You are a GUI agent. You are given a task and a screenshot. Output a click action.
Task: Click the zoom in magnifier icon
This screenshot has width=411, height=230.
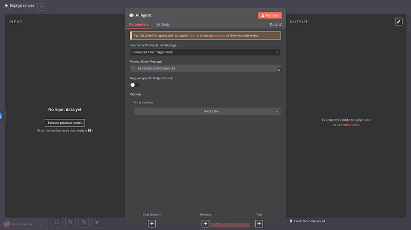[70, 222]
